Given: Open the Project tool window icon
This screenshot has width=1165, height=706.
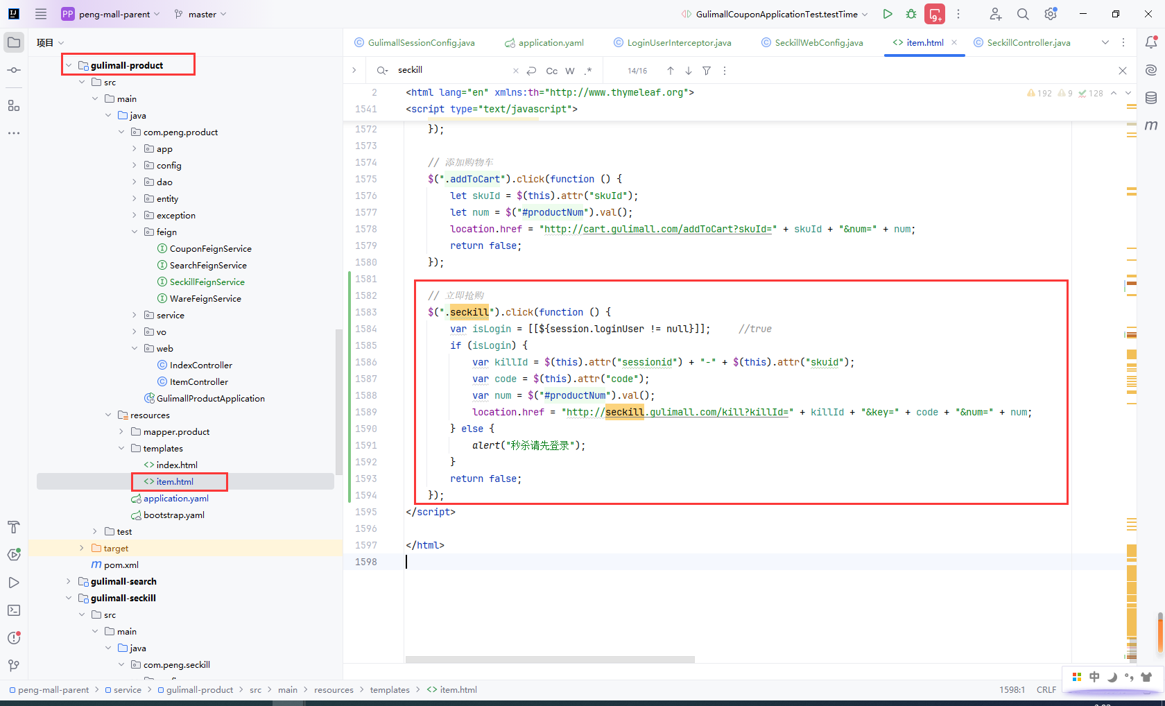Looking at the screenshot, I should (x=14, y=42).
